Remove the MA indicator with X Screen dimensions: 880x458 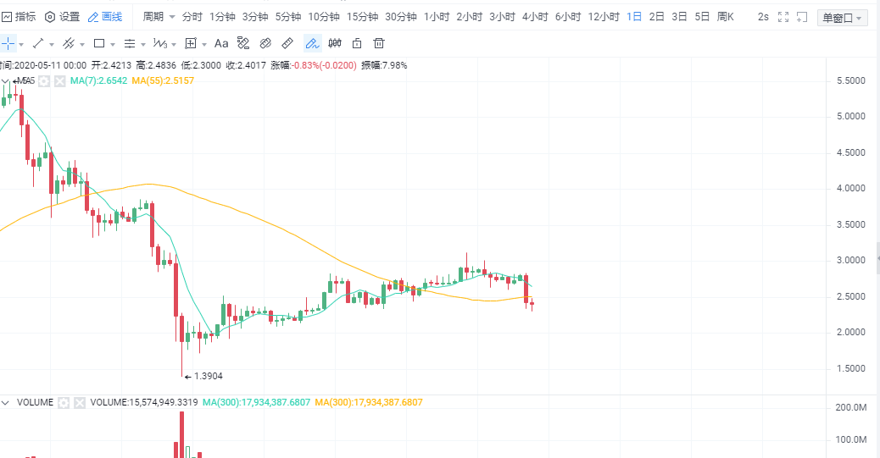pyautogui.click(x=60, y=81)
